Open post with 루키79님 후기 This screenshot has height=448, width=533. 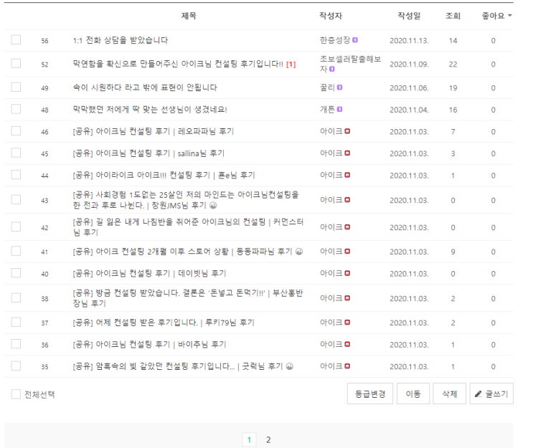164,323
